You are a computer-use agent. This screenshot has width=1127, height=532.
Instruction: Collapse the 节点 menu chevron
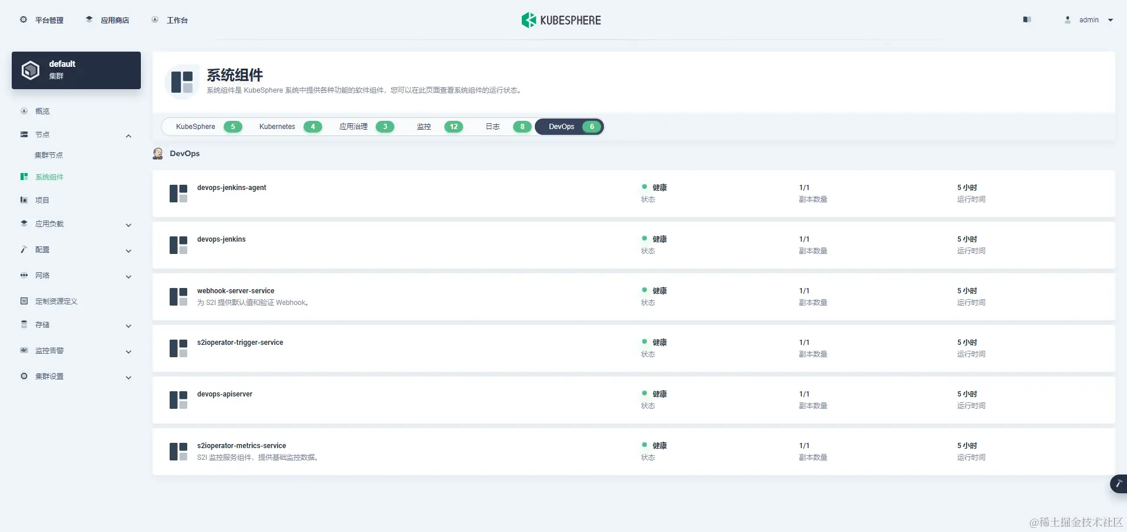(x=129, y=136)
